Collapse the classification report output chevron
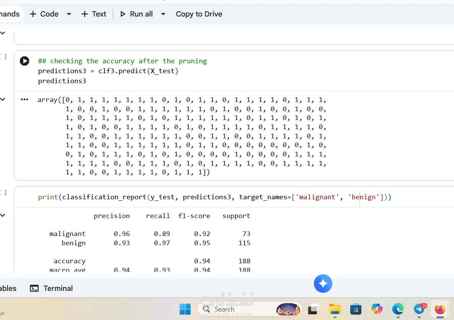This screenshot has width=454, height=320. click(3, 215)
